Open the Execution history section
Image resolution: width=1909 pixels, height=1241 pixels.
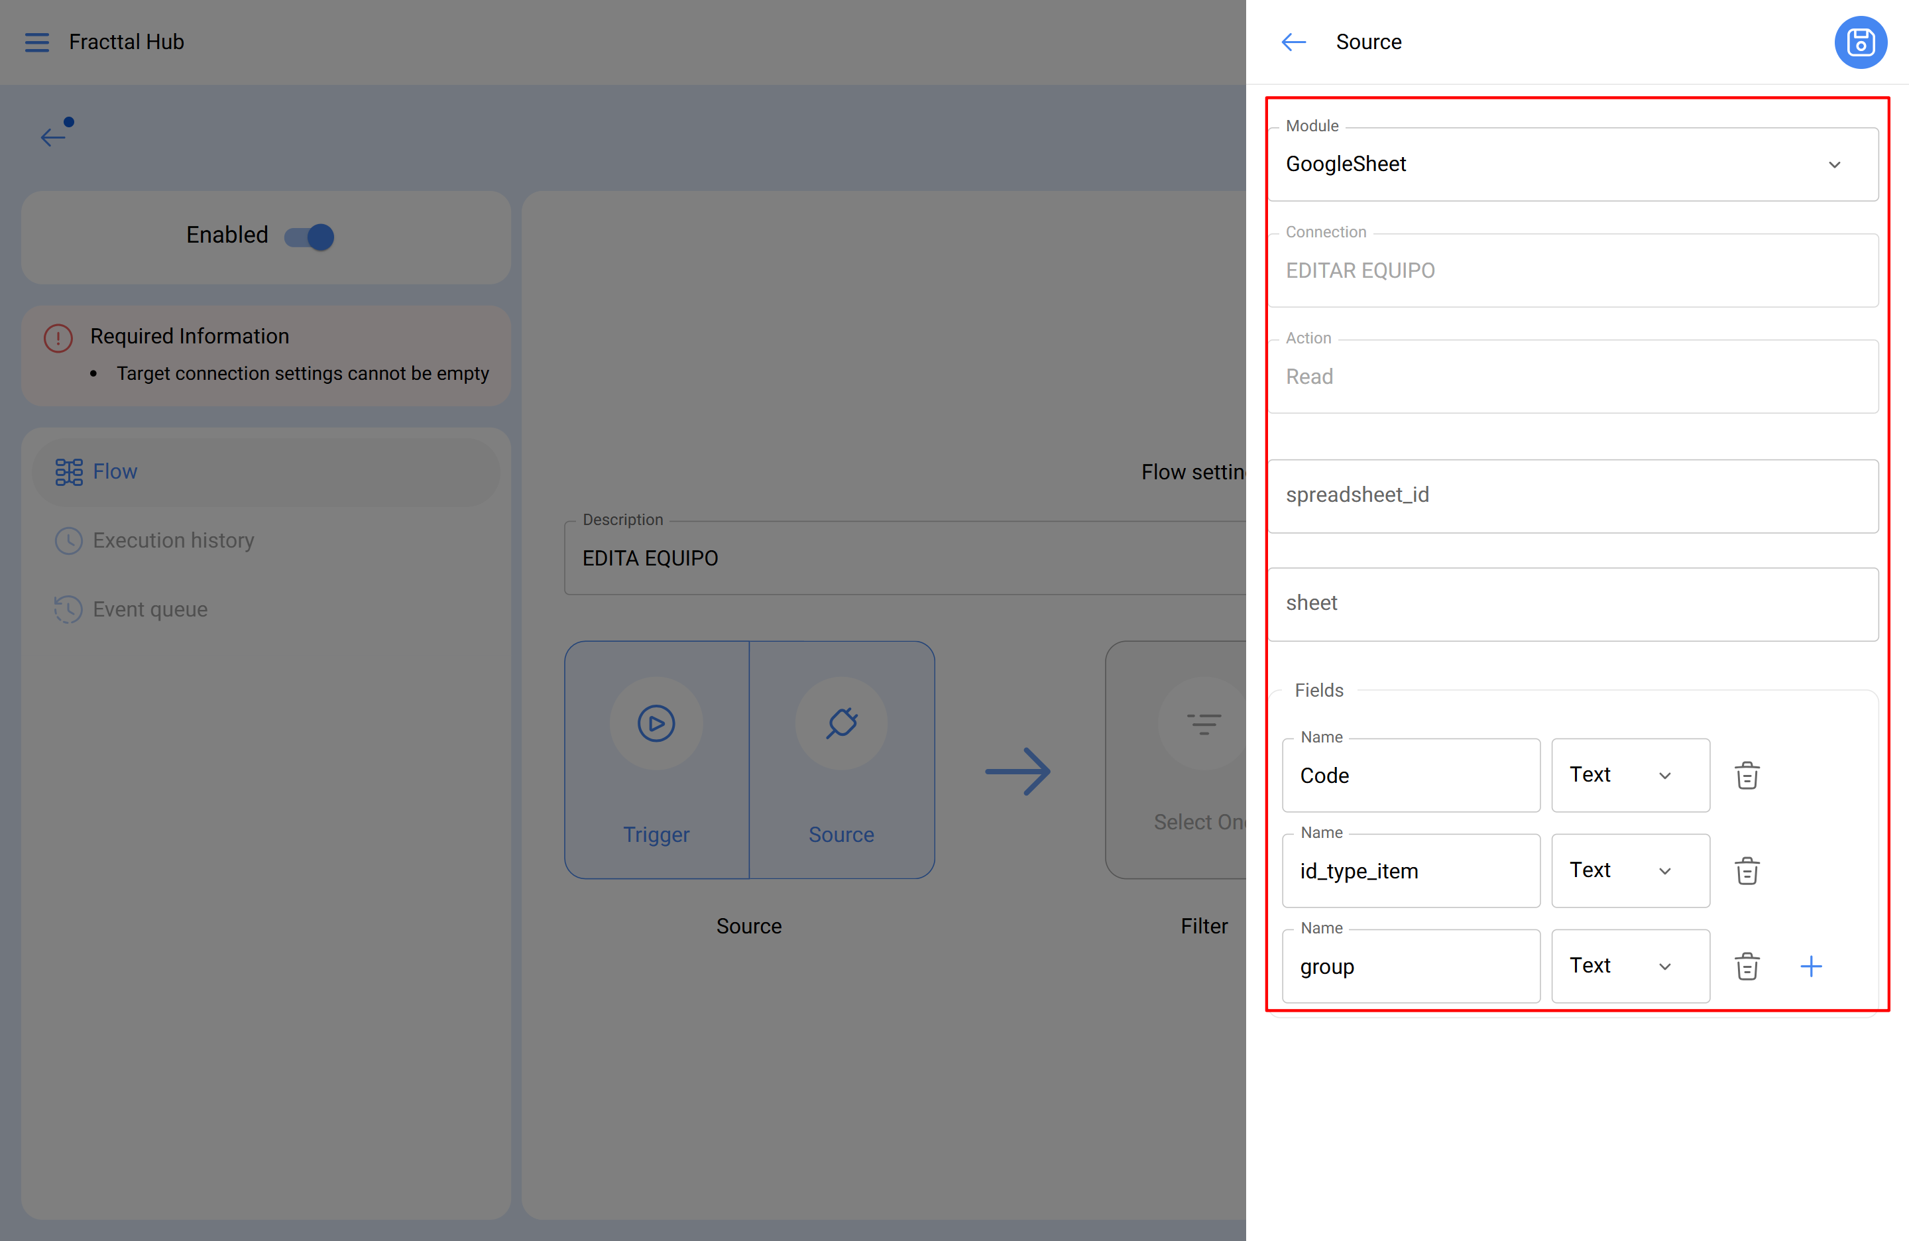click(x=172, y=541)
